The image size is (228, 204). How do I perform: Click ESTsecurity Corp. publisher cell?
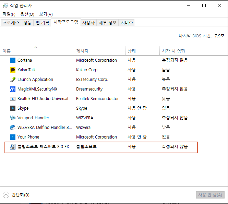click(92, 80)
